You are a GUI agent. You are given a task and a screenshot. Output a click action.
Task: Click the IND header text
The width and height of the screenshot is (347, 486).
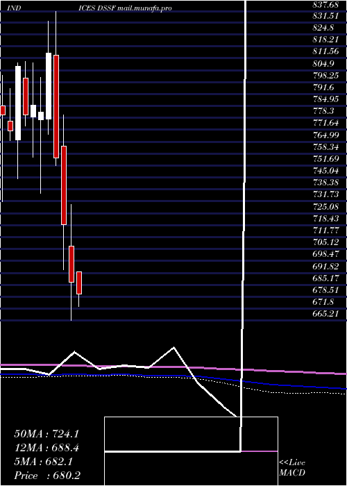click(14, 8)
